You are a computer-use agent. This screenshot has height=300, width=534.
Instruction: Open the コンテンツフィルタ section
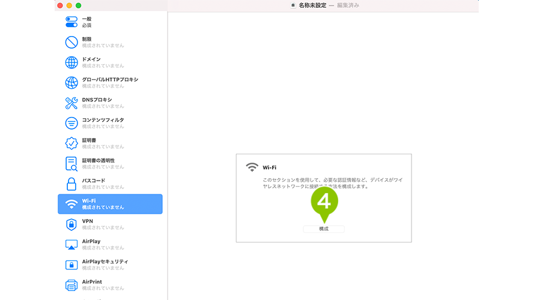coord(110,123)
